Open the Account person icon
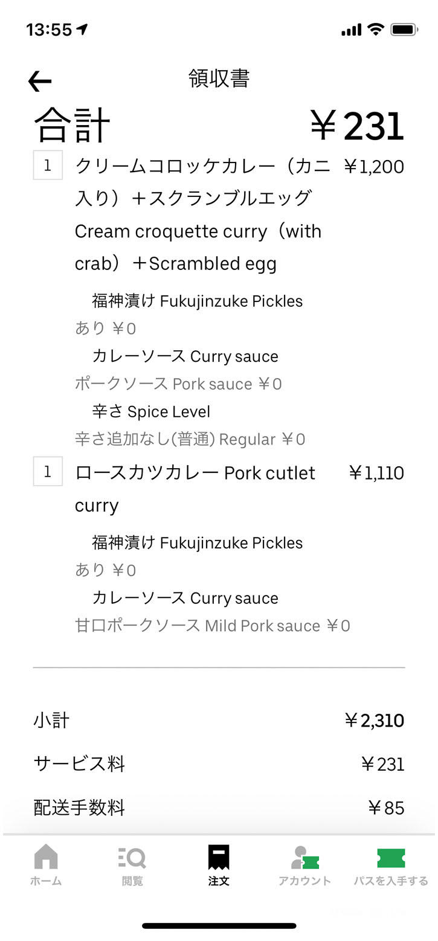The height and width of the screenshot is (941, 438). pos(304,857)
